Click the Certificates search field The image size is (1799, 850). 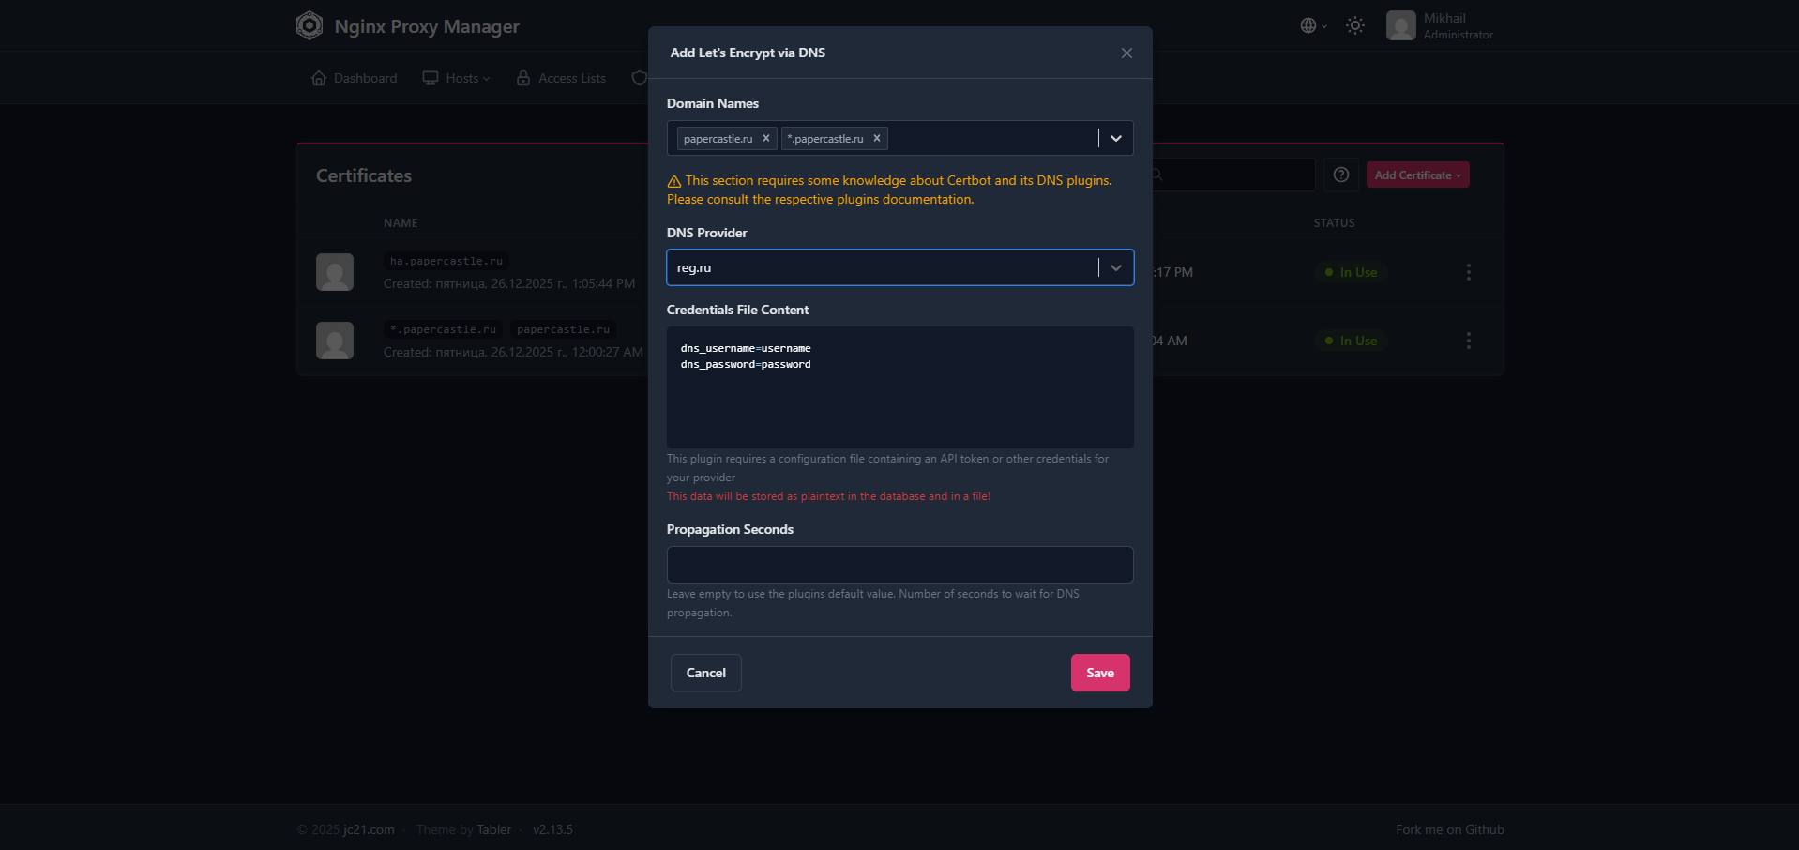[1232, 175]
